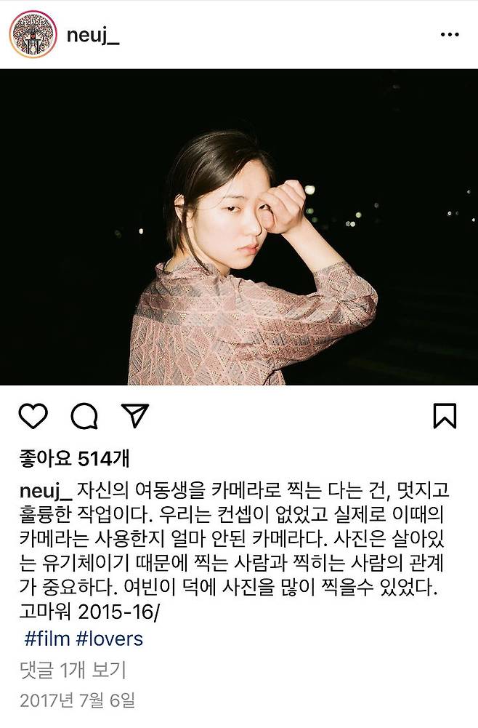Screen dimensions: 478x728
Task: Click the 2015-16 text in the caption
Action: click(x=118, y=612)
